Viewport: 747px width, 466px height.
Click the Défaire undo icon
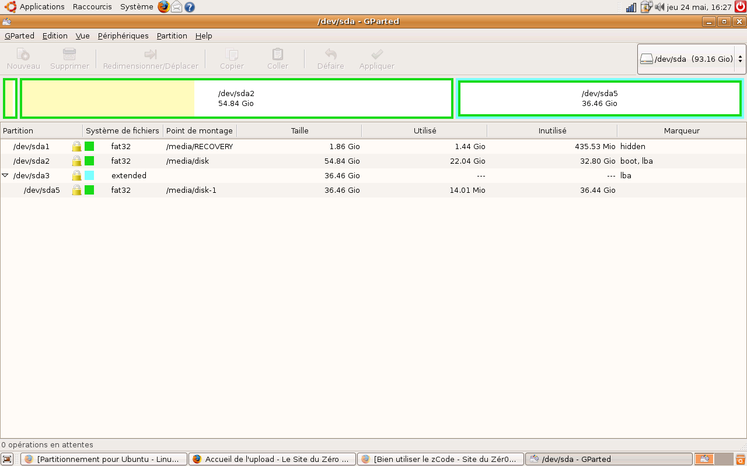[331, 55]
